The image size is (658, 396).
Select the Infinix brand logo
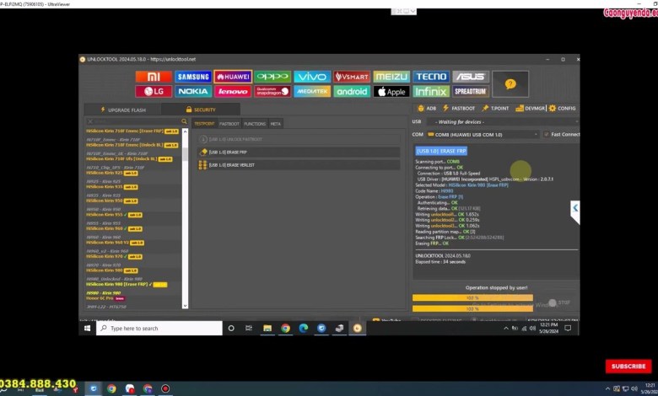click(431, 91)
